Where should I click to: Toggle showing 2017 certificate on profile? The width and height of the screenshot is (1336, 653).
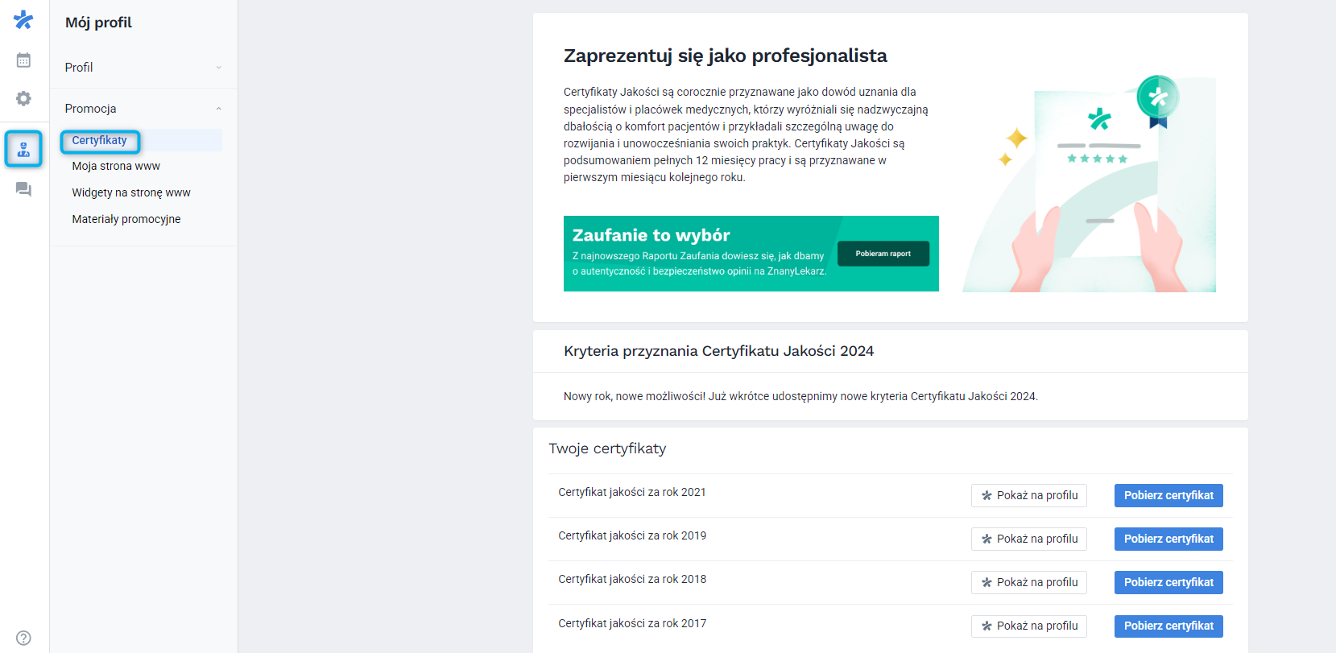click(x=1029, y=626)
